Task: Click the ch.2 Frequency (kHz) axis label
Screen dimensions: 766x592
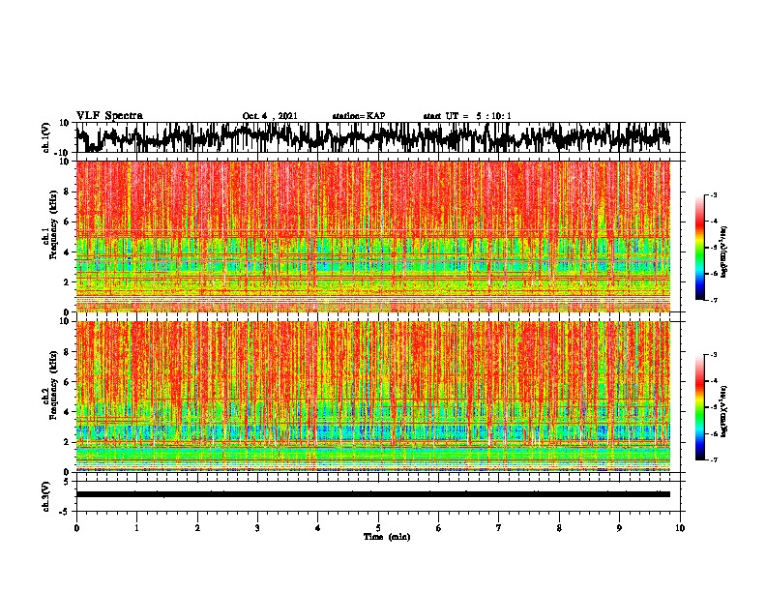Action: 50,385
